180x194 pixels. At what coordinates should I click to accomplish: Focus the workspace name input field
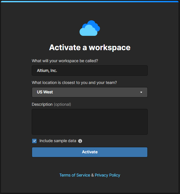coord(90,70)
